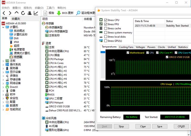Screen dimensions: 191x136
Task: Expand the 主板 tree node
Action: click(x=3, y=61)
